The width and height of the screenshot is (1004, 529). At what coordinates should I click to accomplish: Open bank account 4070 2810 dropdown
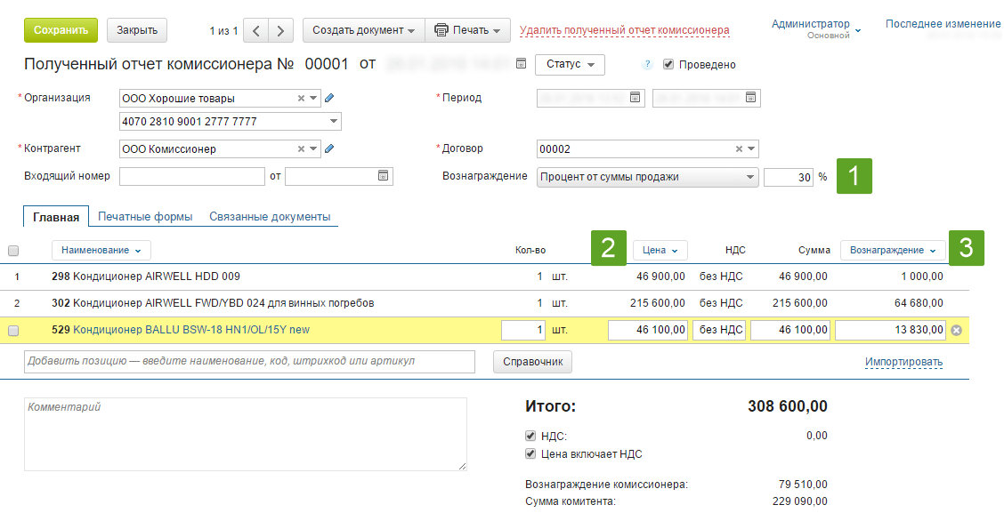pos(334,121)
